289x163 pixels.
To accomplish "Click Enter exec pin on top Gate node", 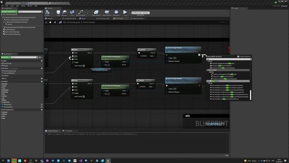I will click(73, 53).
